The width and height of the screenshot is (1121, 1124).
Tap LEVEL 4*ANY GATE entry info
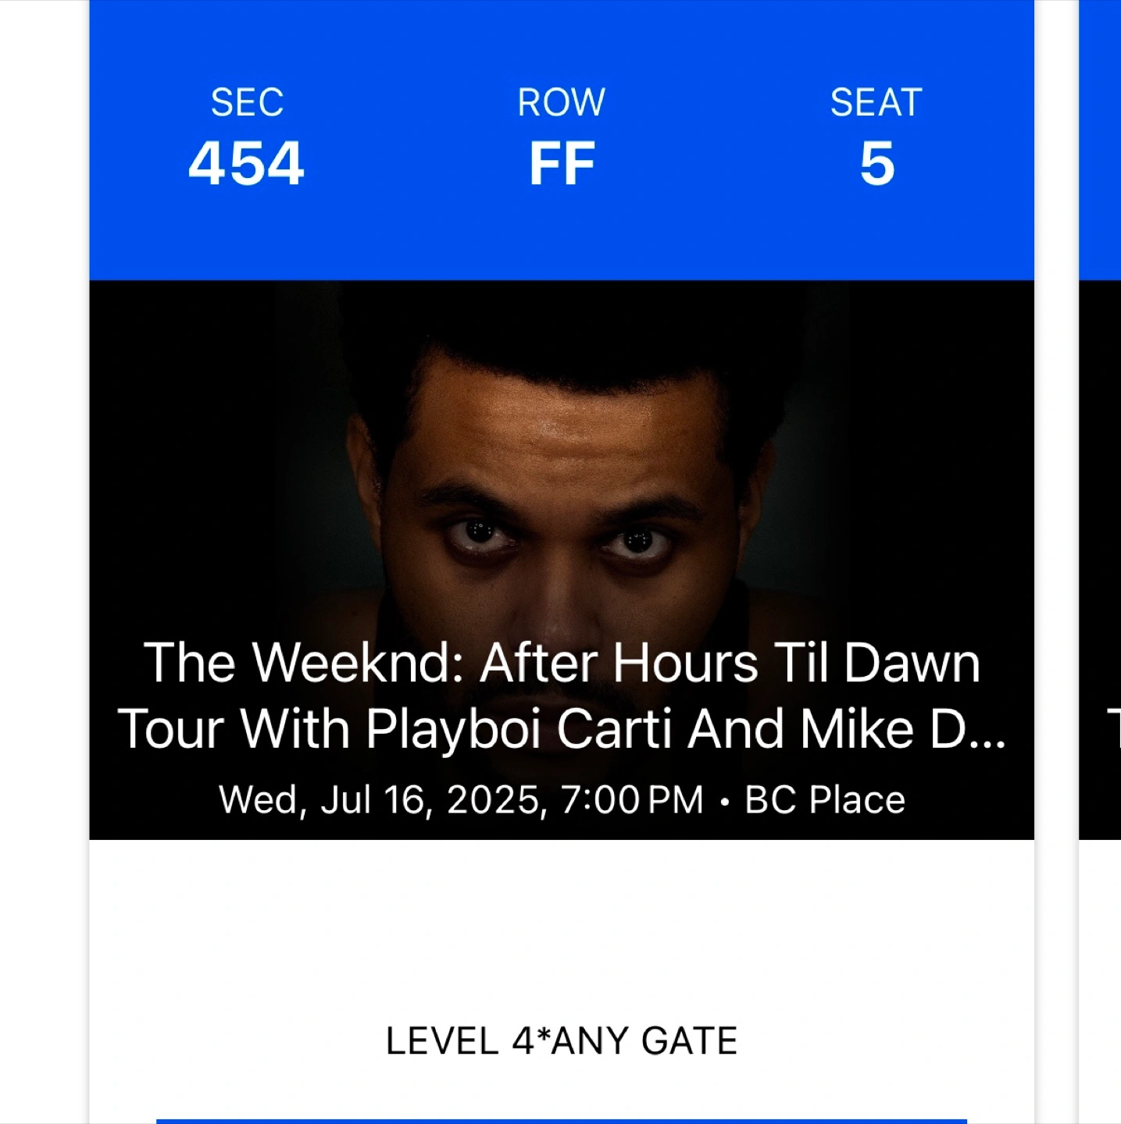[562, 1040]
